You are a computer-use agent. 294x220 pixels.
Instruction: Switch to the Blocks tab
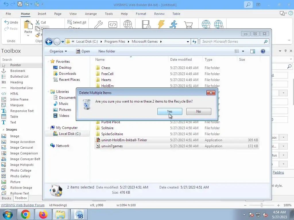(6, 198)
